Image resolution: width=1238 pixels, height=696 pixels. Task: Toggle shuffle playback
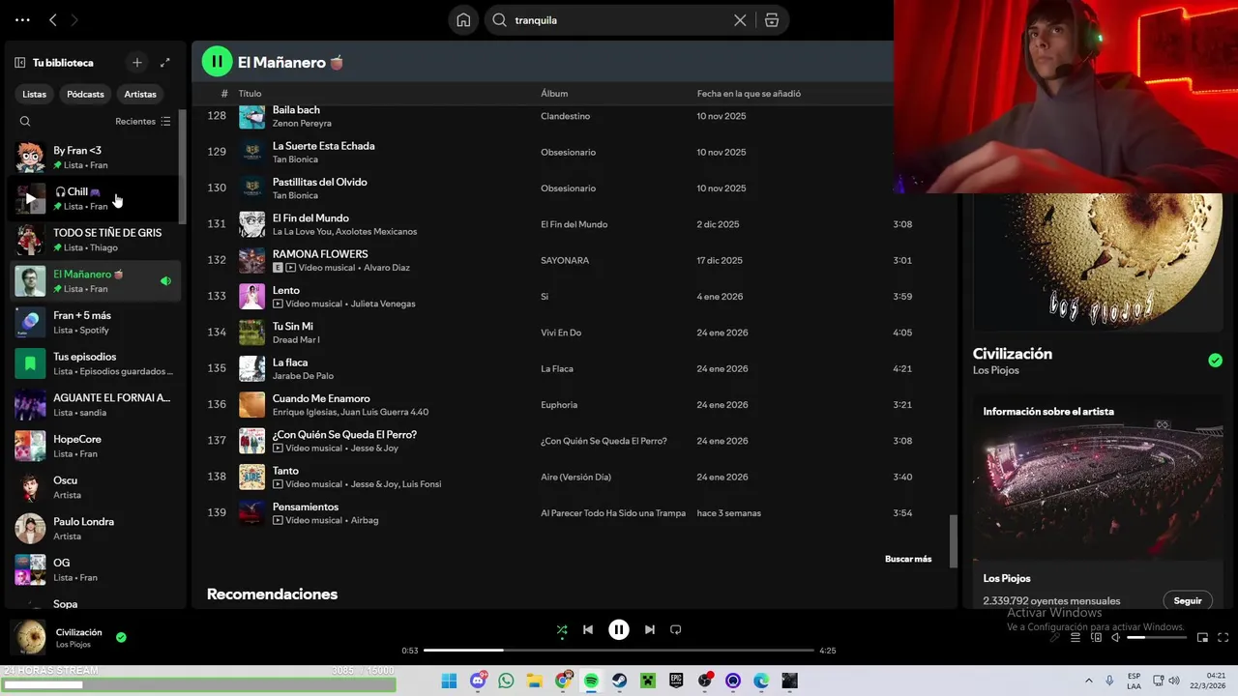coord(562,629)
